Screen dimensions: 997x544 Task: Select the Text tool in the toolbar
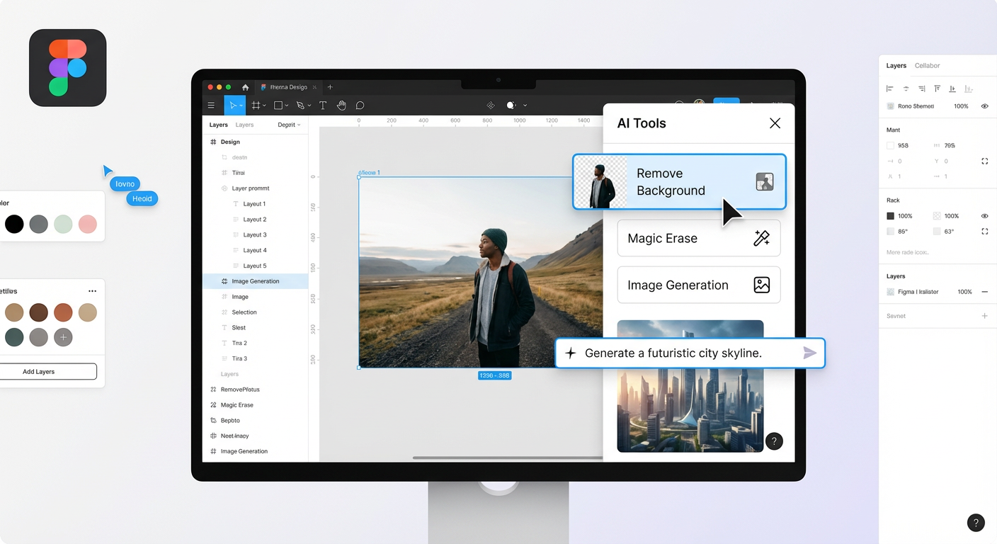tap(323, 106)
